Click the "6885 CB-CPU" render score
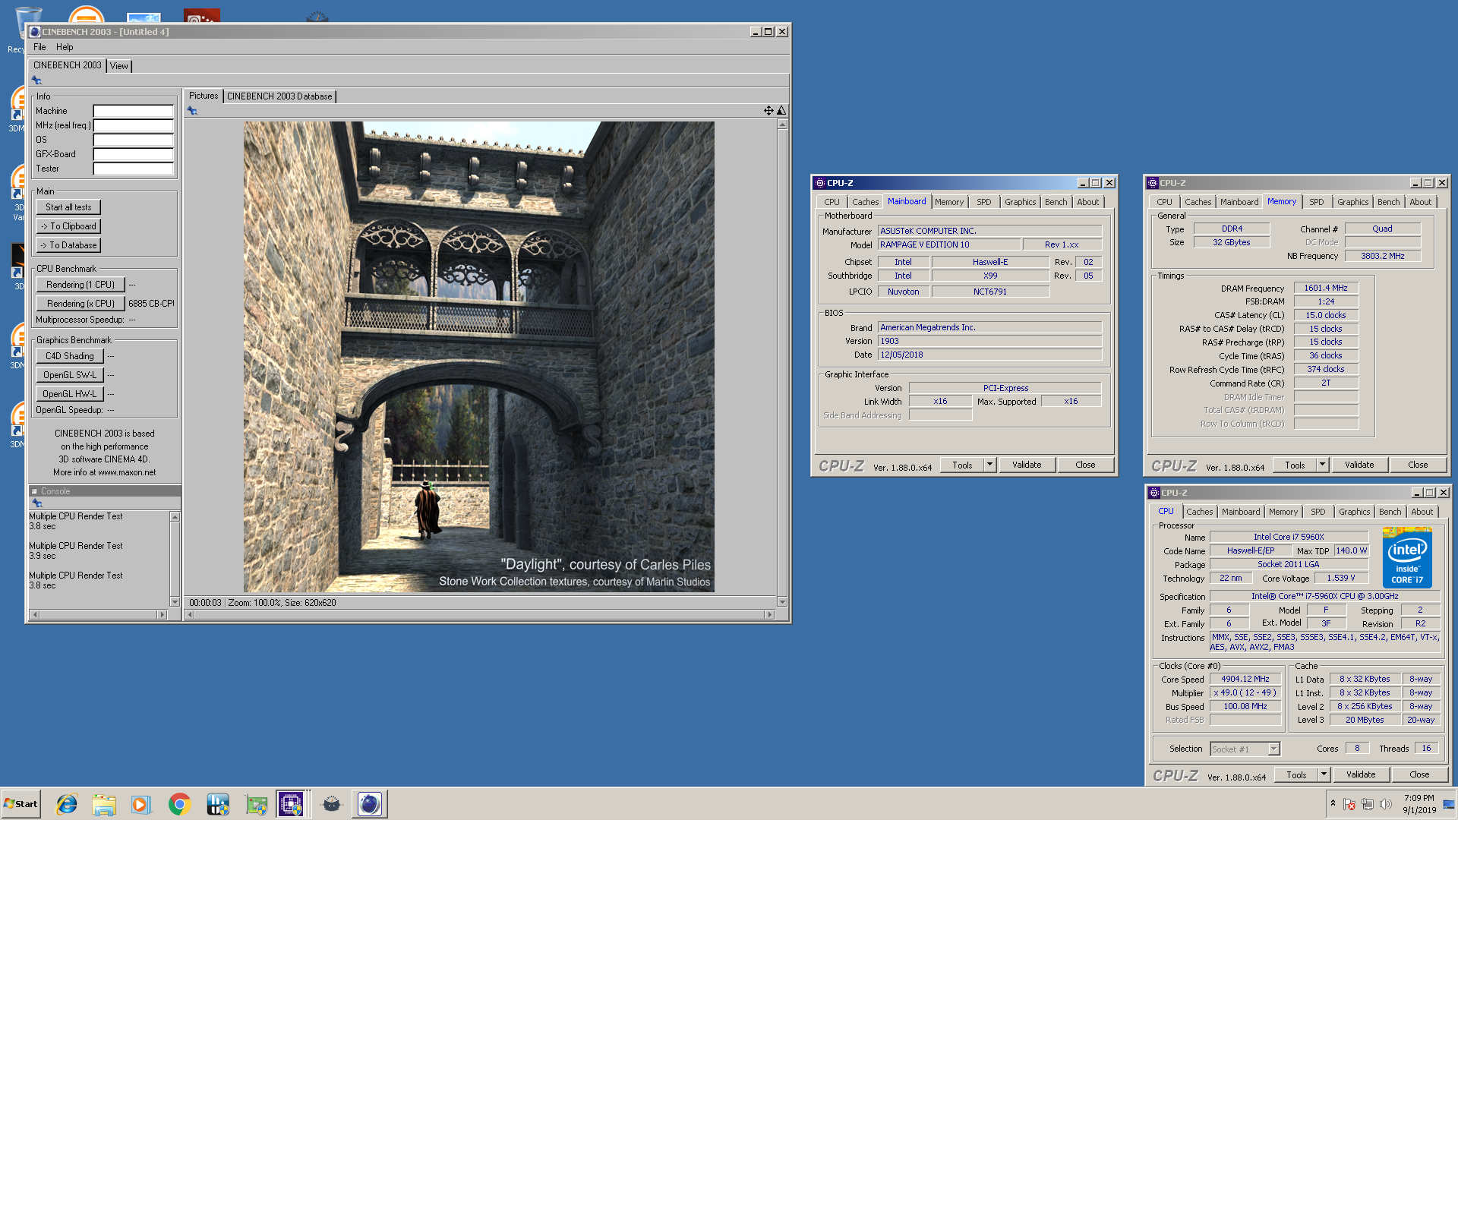The height and width of the screenshot is (1230, 1458). point(151,304)
